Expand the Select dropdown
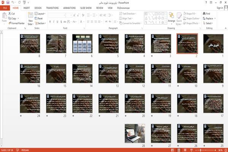The width and height of the screenshot is (228, 152). point(208,23)
